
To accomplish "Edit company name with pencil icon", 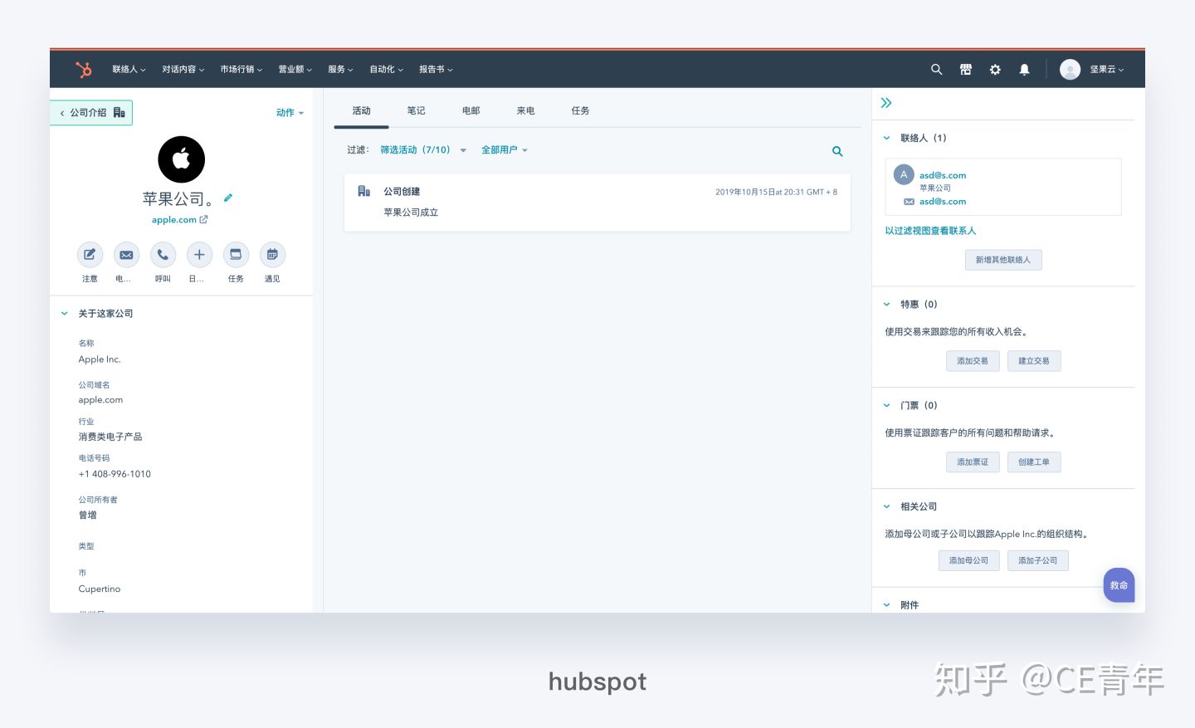I will pyautogui.click(x=228, y=198).
